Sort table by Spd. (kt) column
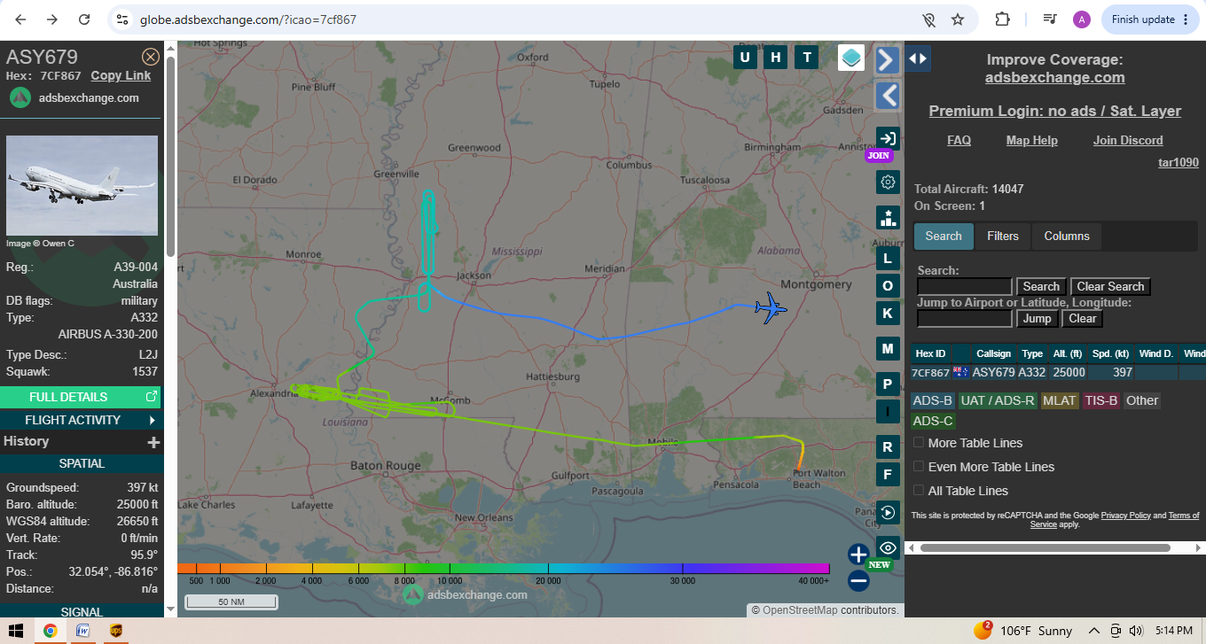This screenshot has width=1206, height=644. 1111,353
